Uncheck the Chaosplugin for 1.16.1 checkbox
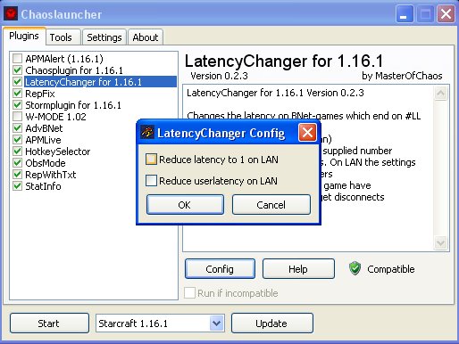 point(17,70)
